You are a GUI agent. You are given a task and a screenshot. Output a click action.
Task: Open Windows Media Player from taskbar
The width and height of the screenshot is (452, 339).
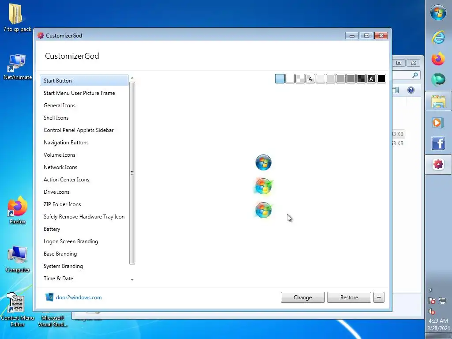click(438, 123)
